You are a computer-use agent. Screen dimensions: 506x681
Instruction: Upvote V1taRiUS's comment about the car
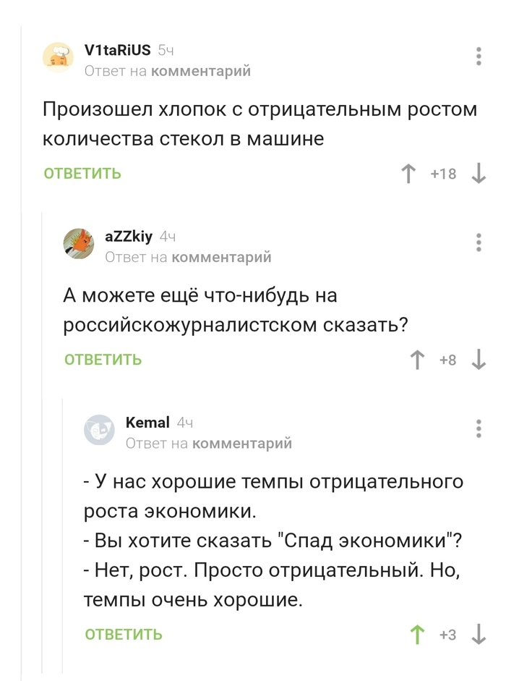coord(409,173)
